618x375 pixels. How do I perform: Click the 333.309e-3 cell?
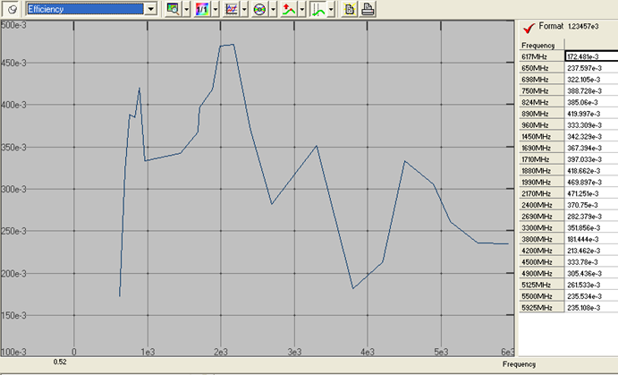pos(591,125)
